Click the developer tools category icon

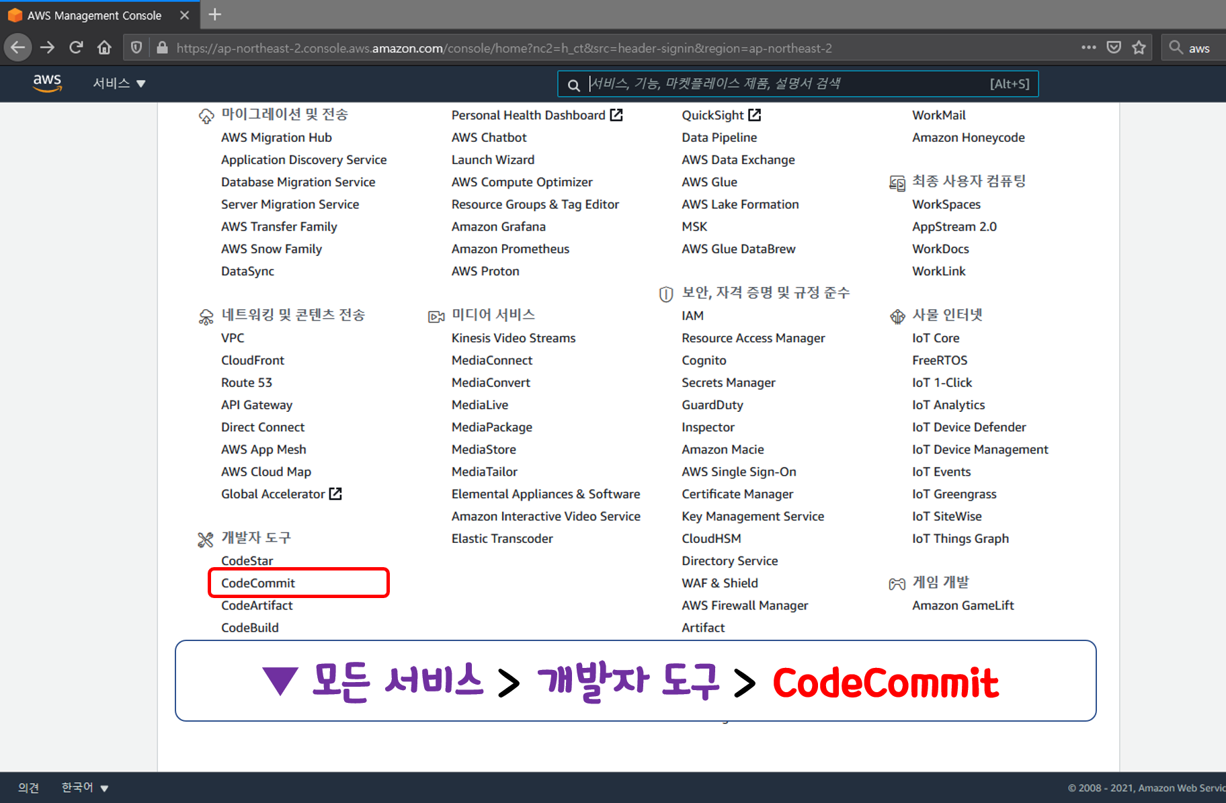(x=206, y=540)
